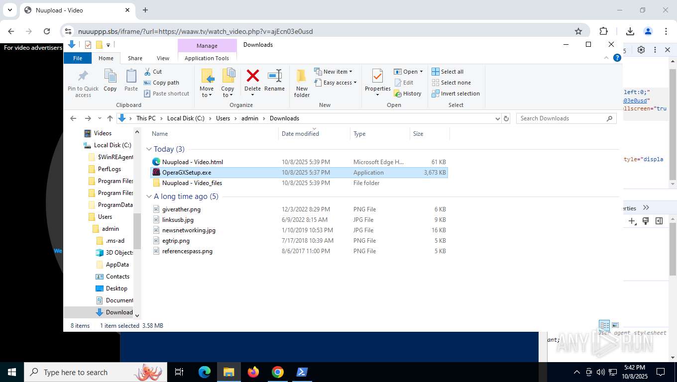The width and height of the screenshot is (677, 382).
Task: Open Microsoft Edge from the taskbar
Action: coord(205,372)
